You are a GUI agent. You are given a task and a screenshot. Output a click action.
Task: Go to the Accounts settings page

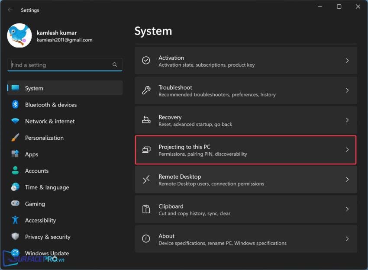pyautogui.click(x=37, y=171)
